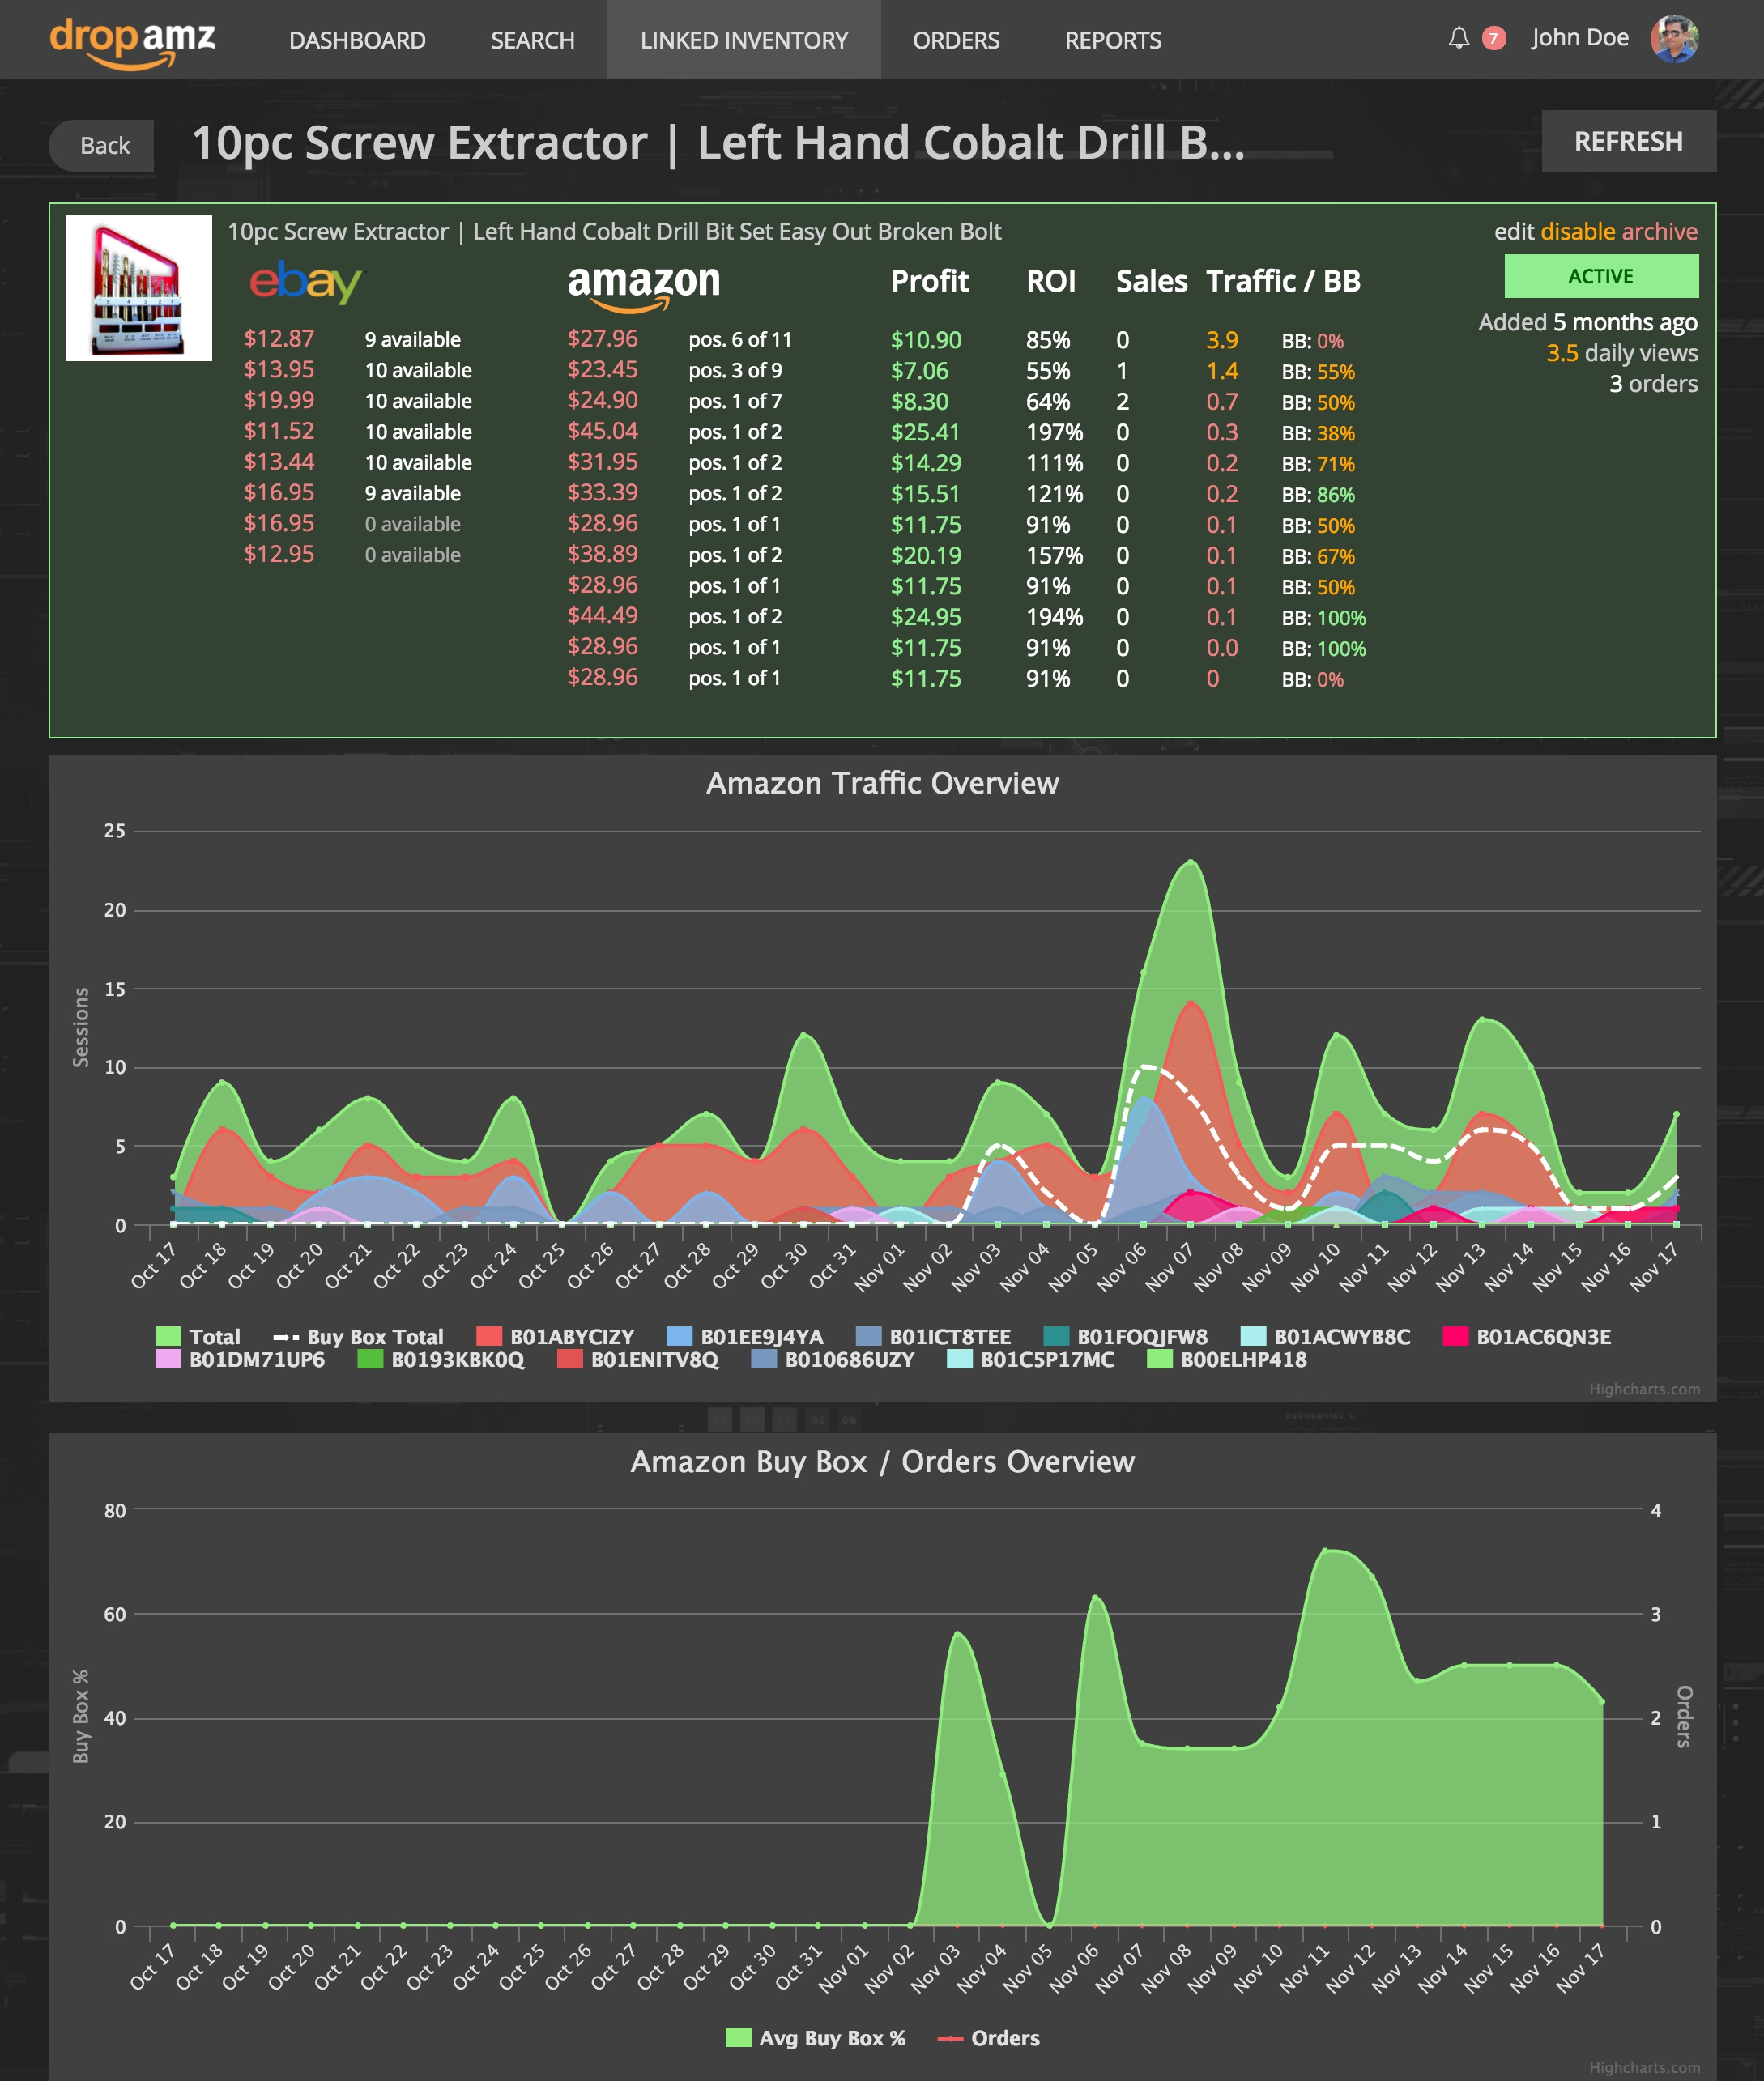Open the product thumbnail image
This screenshot has height=2081, width=1764.
pyautogui.click(x=139, y=290)
